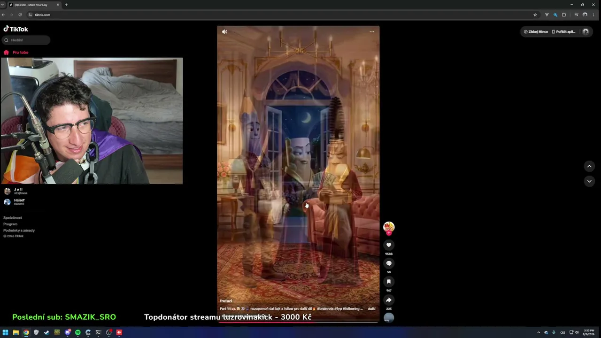Open the taskbar volume control

pos(577,332)
